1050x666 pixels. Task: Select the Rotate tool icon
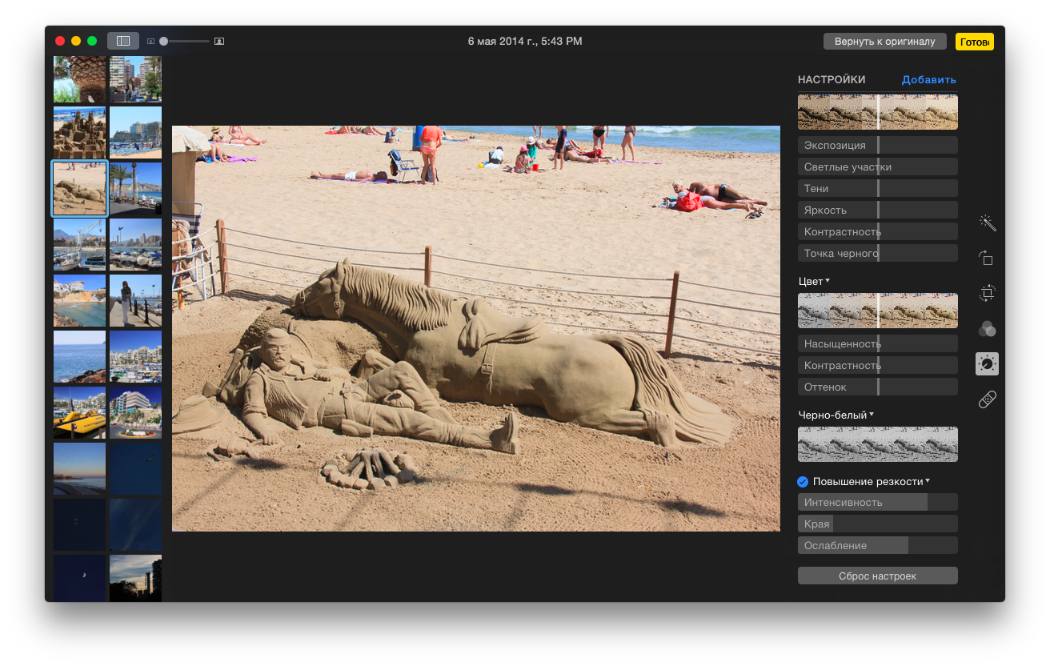point(987,258)
